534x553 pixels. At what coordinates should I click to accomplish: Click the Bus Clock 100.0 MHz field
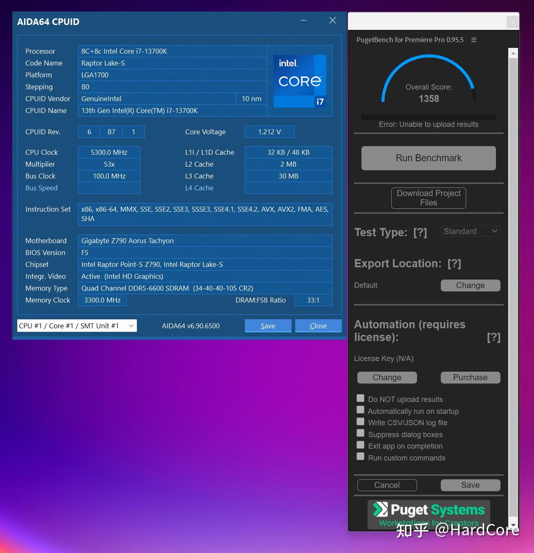(x=109, y=176)
